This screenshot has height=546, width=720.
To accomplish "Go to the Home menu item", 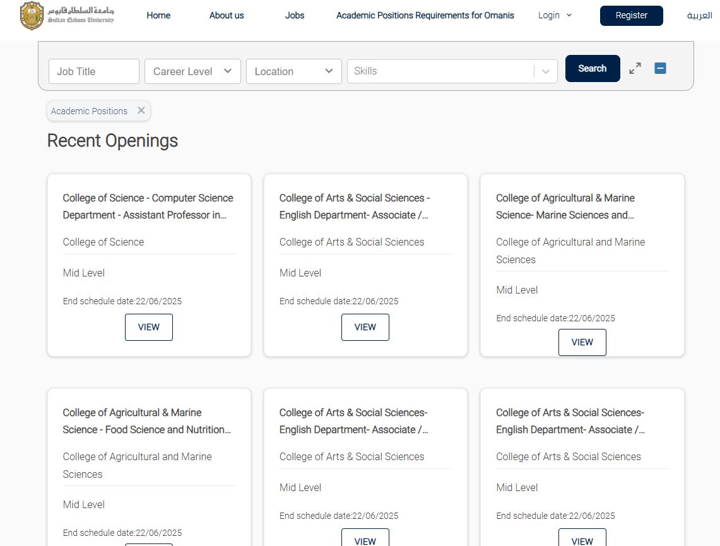I will (158, 15).
